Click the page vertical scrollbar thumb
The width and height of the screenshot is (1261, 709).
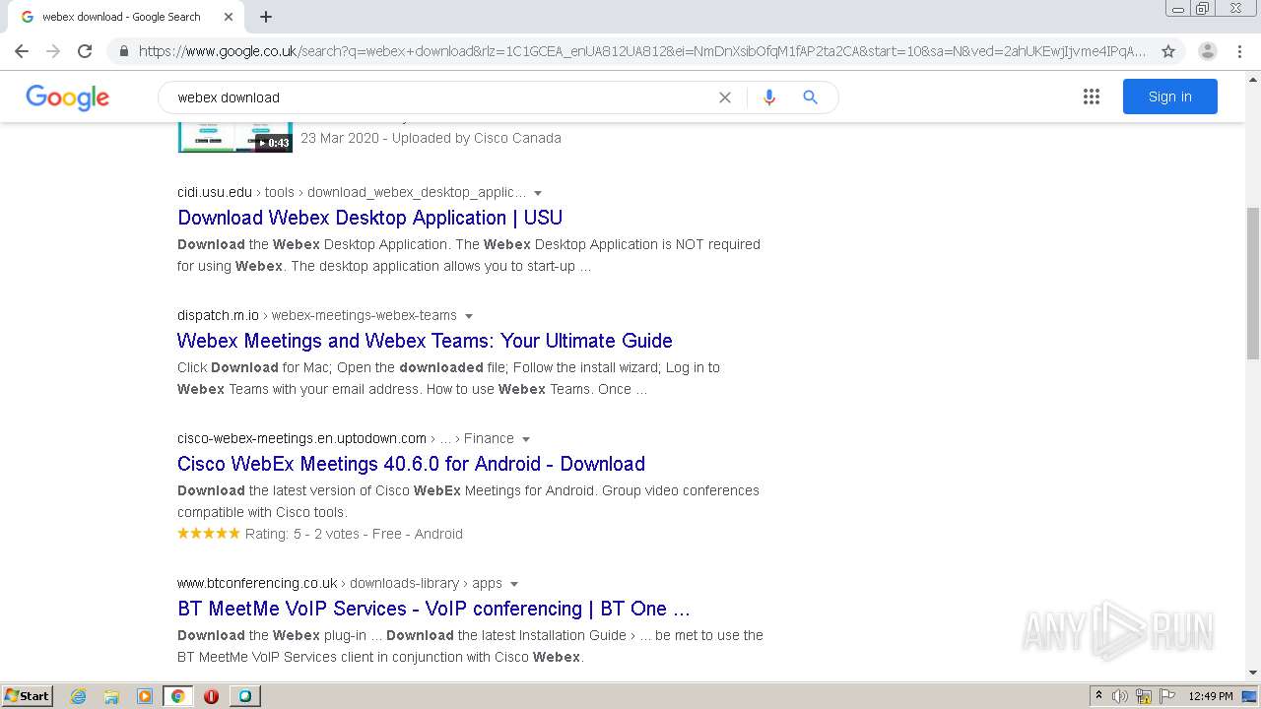[x=1253, y=284]
